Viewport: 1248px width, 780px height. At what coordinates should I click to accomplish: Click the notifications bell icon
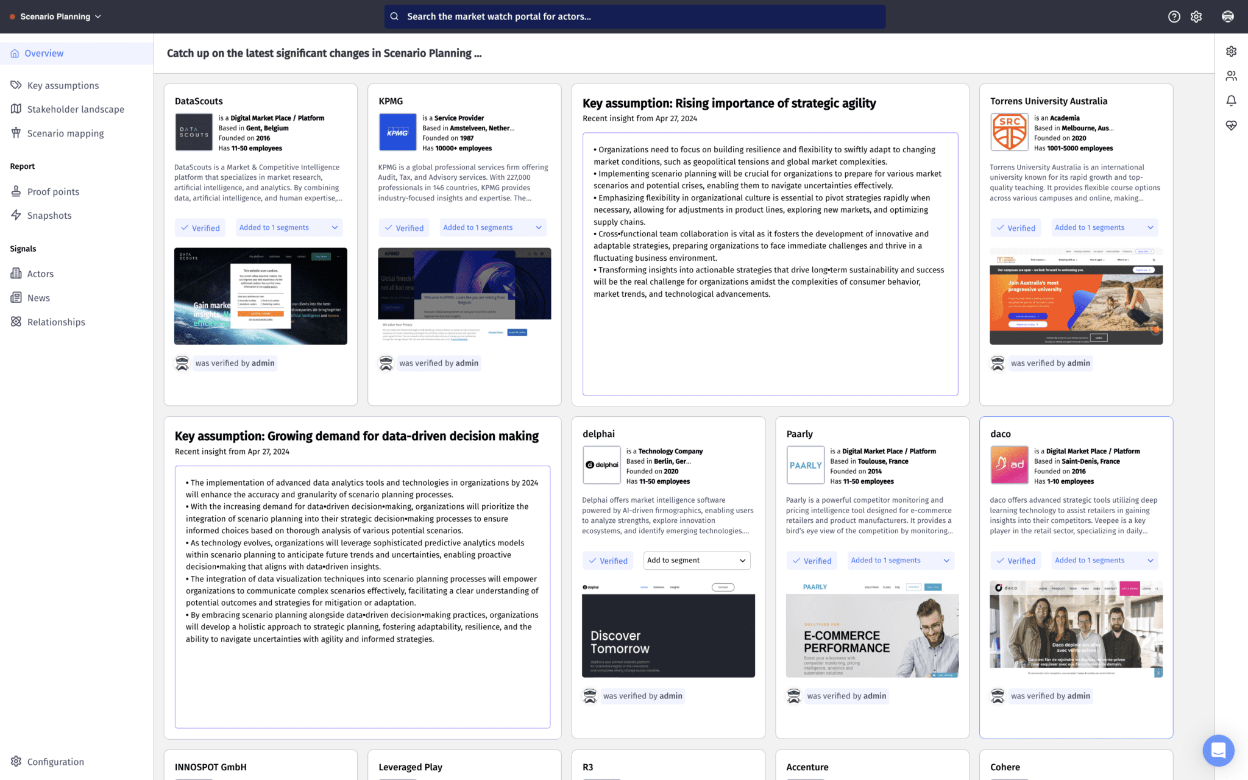[x=1231, y=101]
